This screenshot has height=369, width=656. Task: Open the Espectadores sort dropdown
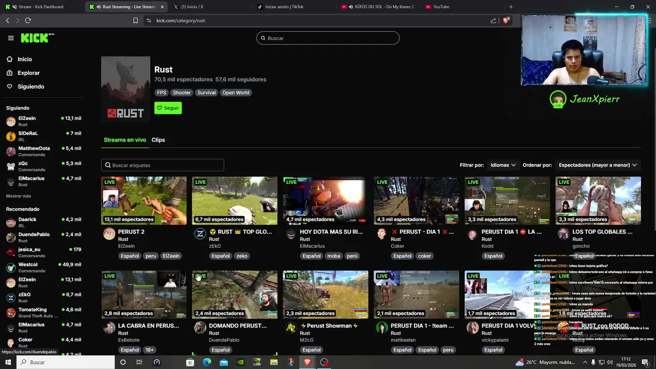point(598,165)
